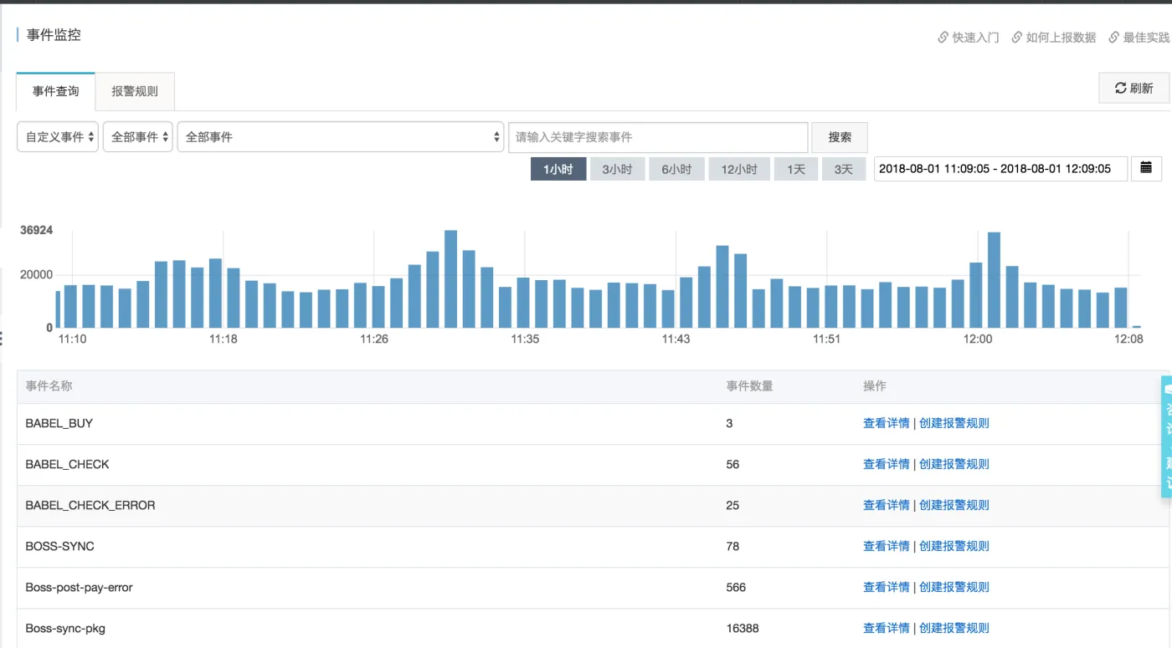Click the 11:35 chart time label
The height and width of the screenshot is (648, 1172).
click(525, 339)
